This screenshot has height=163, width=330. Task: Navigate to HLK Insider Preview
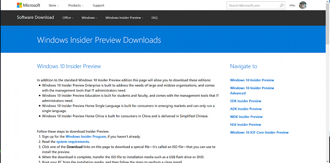(246, 125)
